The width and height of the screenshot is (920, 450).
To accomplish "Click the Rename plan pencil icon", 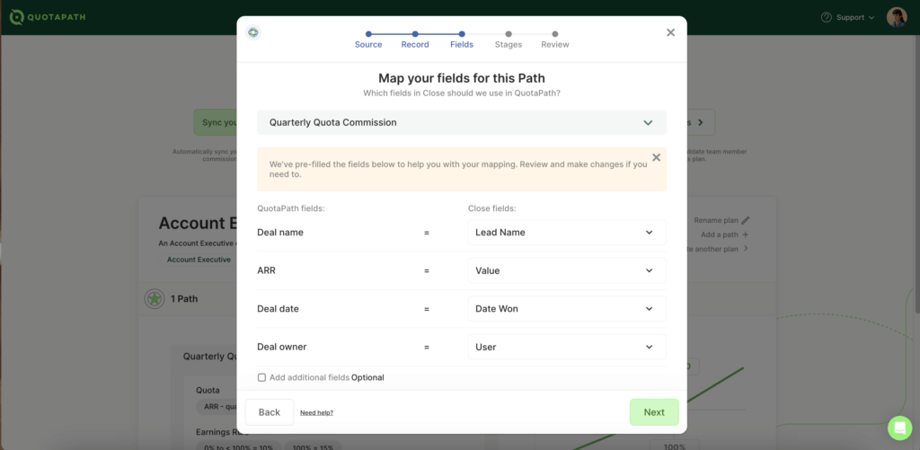I will (x=745, y=220).
